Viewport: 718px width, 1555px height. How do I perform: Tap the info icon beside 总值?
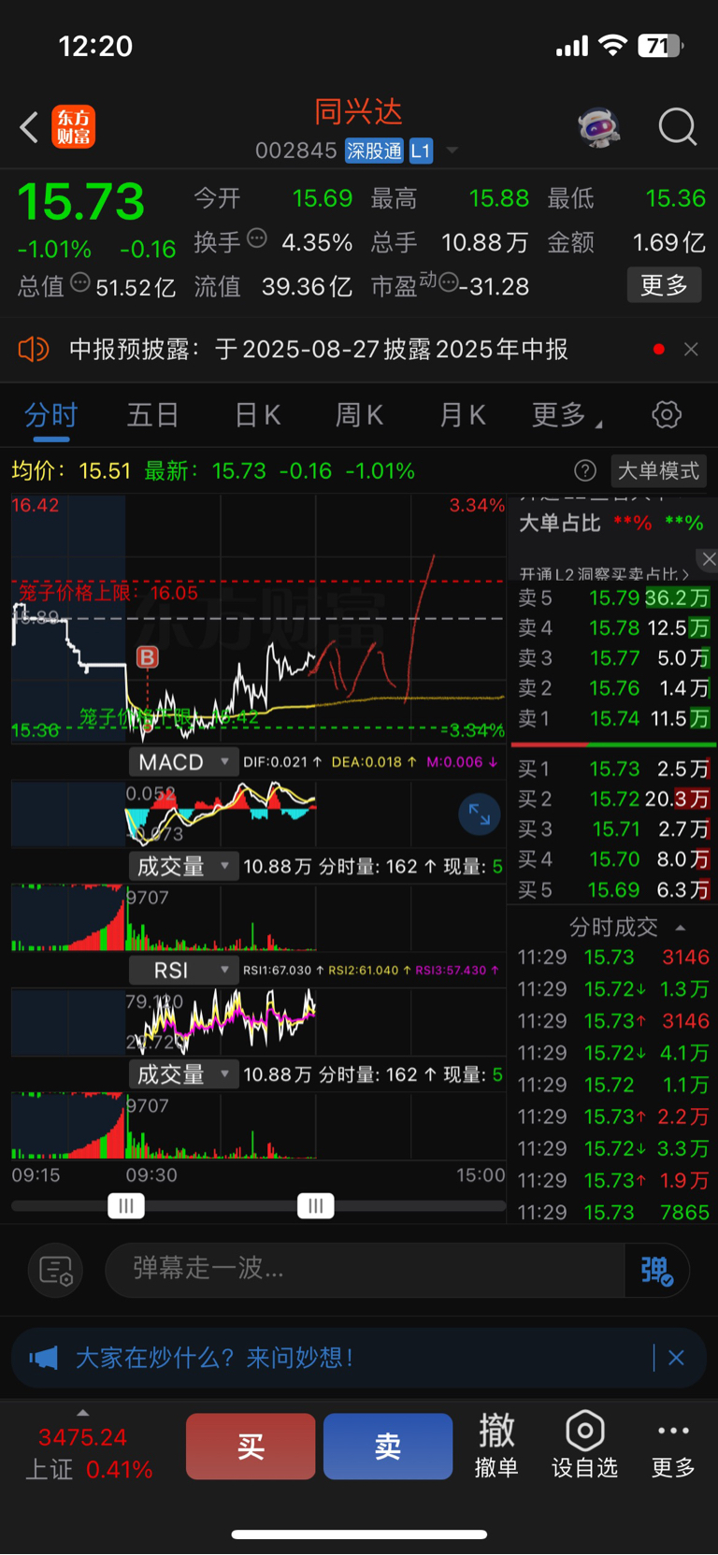(79, 282)
